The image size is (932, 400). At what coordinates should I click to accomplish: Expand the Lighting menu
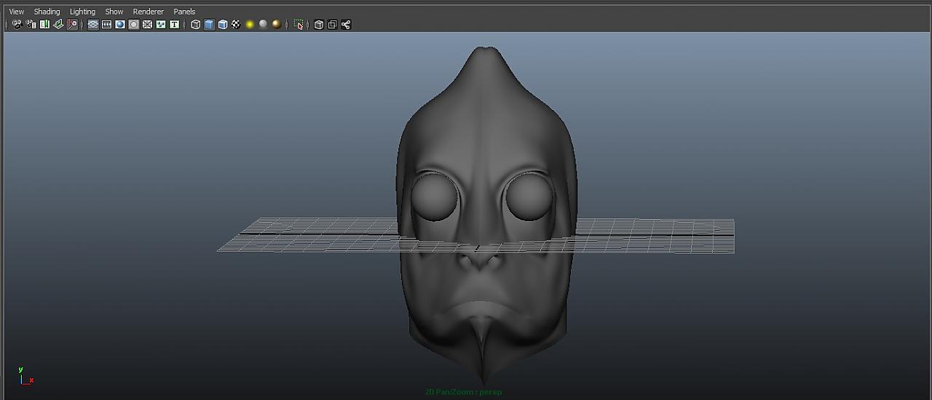[82, 12]
